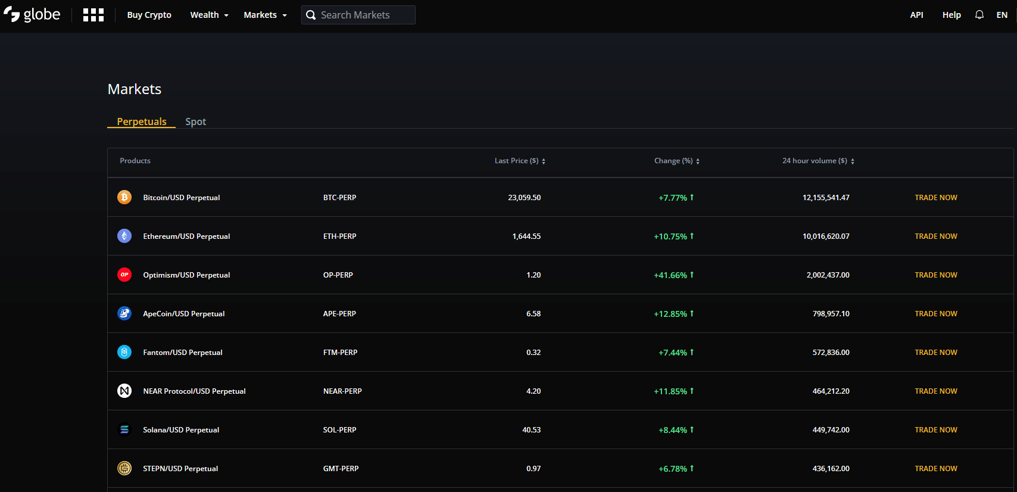Open the apps grid icon
The height and width of the screenshot is (492, 1017).
tap(93, 15)
